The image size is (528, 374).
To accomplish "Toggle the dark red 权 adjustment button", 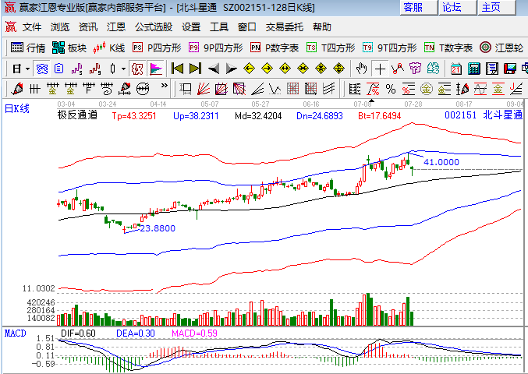I will point(137,69).
